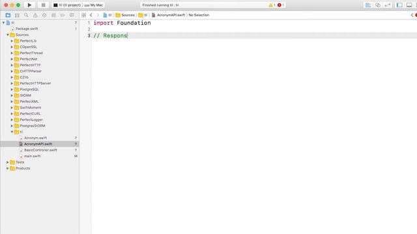417x234 pixels.
Task: Expand the PerfectXML folder
Action: pyautogui.click(x=12, y=101)
